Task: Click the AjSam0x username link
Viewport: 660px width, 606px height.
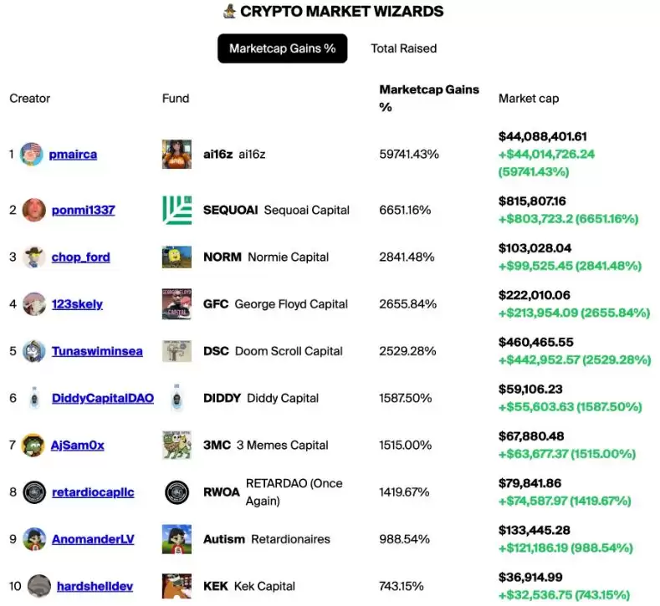Action: coord(78,446)
